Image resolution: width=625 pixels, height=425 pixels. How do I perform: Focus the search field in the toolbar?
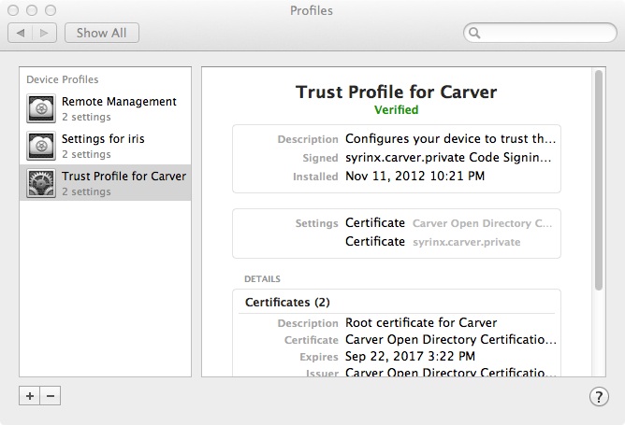(x=543, y=34)
